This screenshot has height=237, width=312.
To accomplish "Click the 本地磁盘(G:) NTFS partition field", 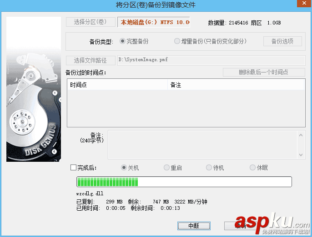I will tap(154, 22).
